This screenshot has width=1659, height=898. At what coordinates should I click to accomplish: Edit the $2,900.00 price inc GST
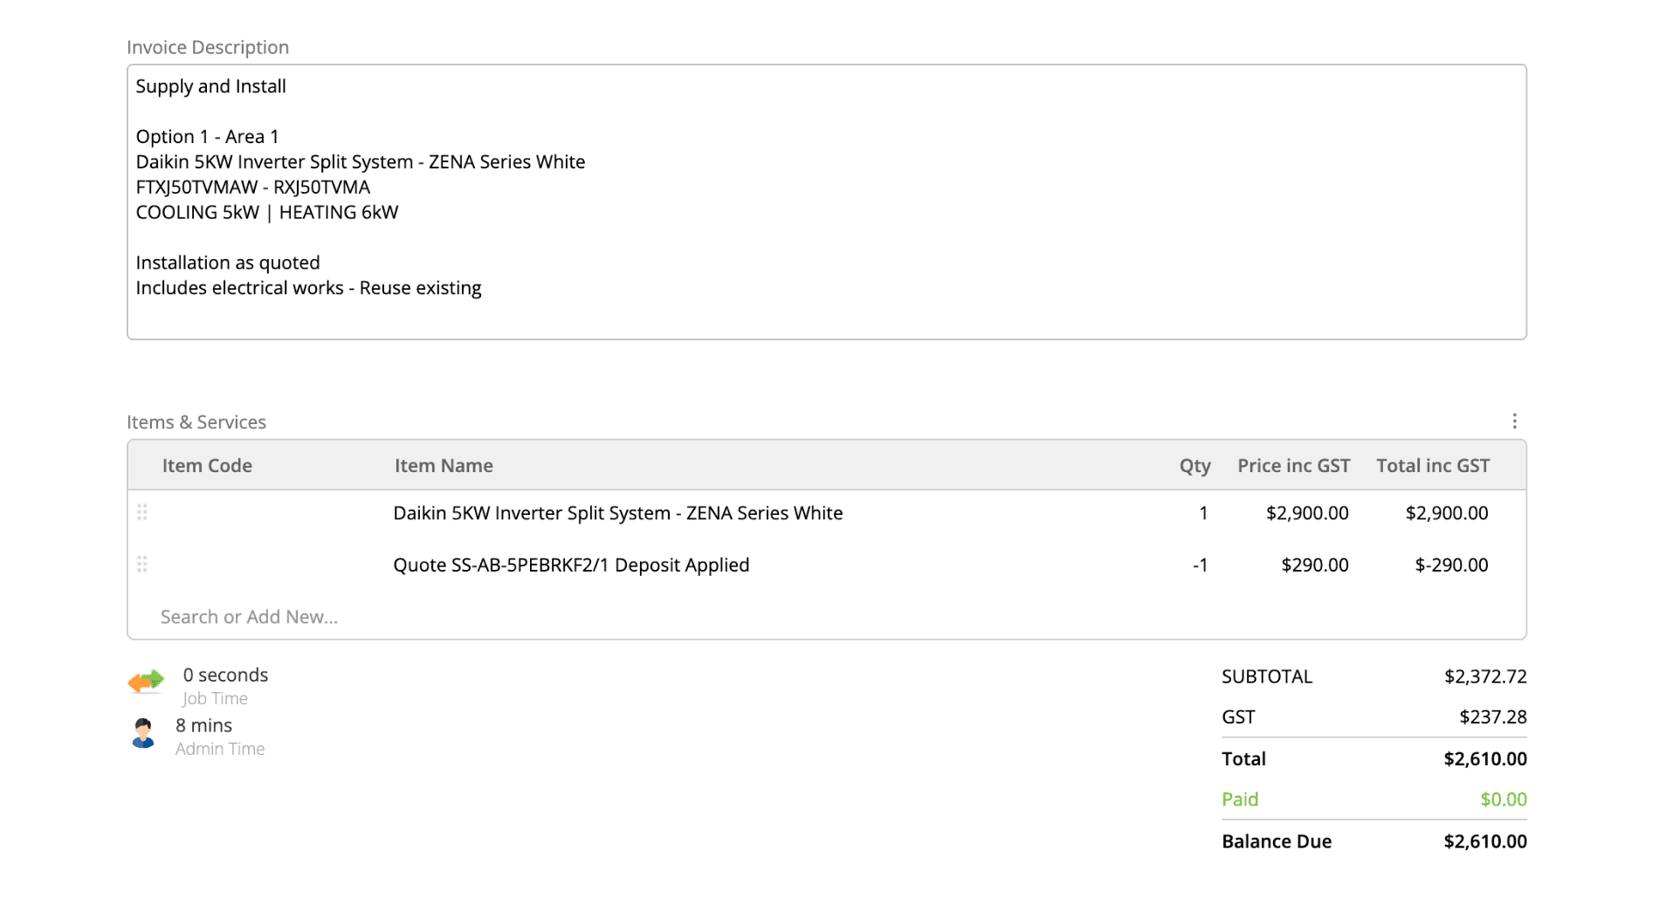point(1307,513)
